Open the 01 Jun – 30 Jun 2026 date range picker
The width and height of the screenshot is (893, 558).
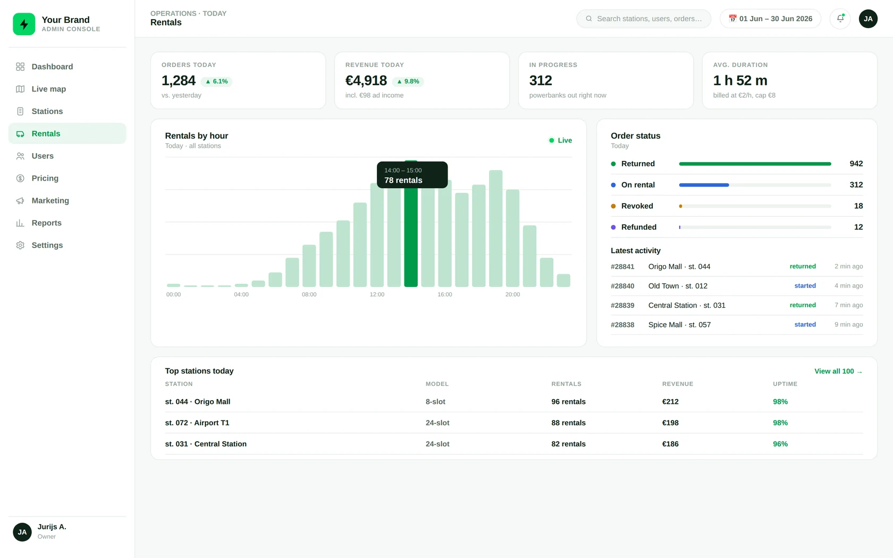(x=770, y=19)
